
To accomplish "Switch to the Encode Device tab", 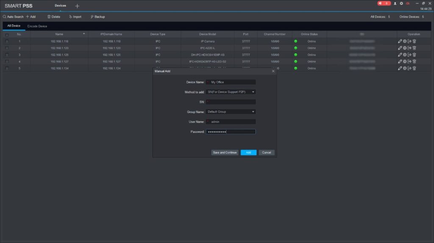I will (37, 26).
